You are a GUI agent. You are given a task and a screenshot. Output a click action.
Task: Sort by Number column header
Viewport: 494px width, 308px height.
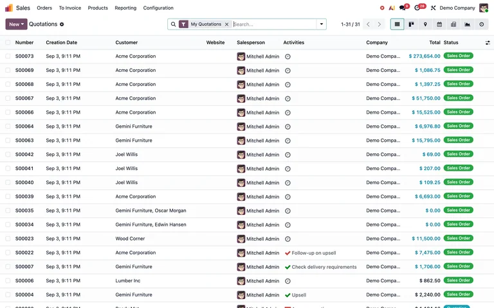click(24, 42)
